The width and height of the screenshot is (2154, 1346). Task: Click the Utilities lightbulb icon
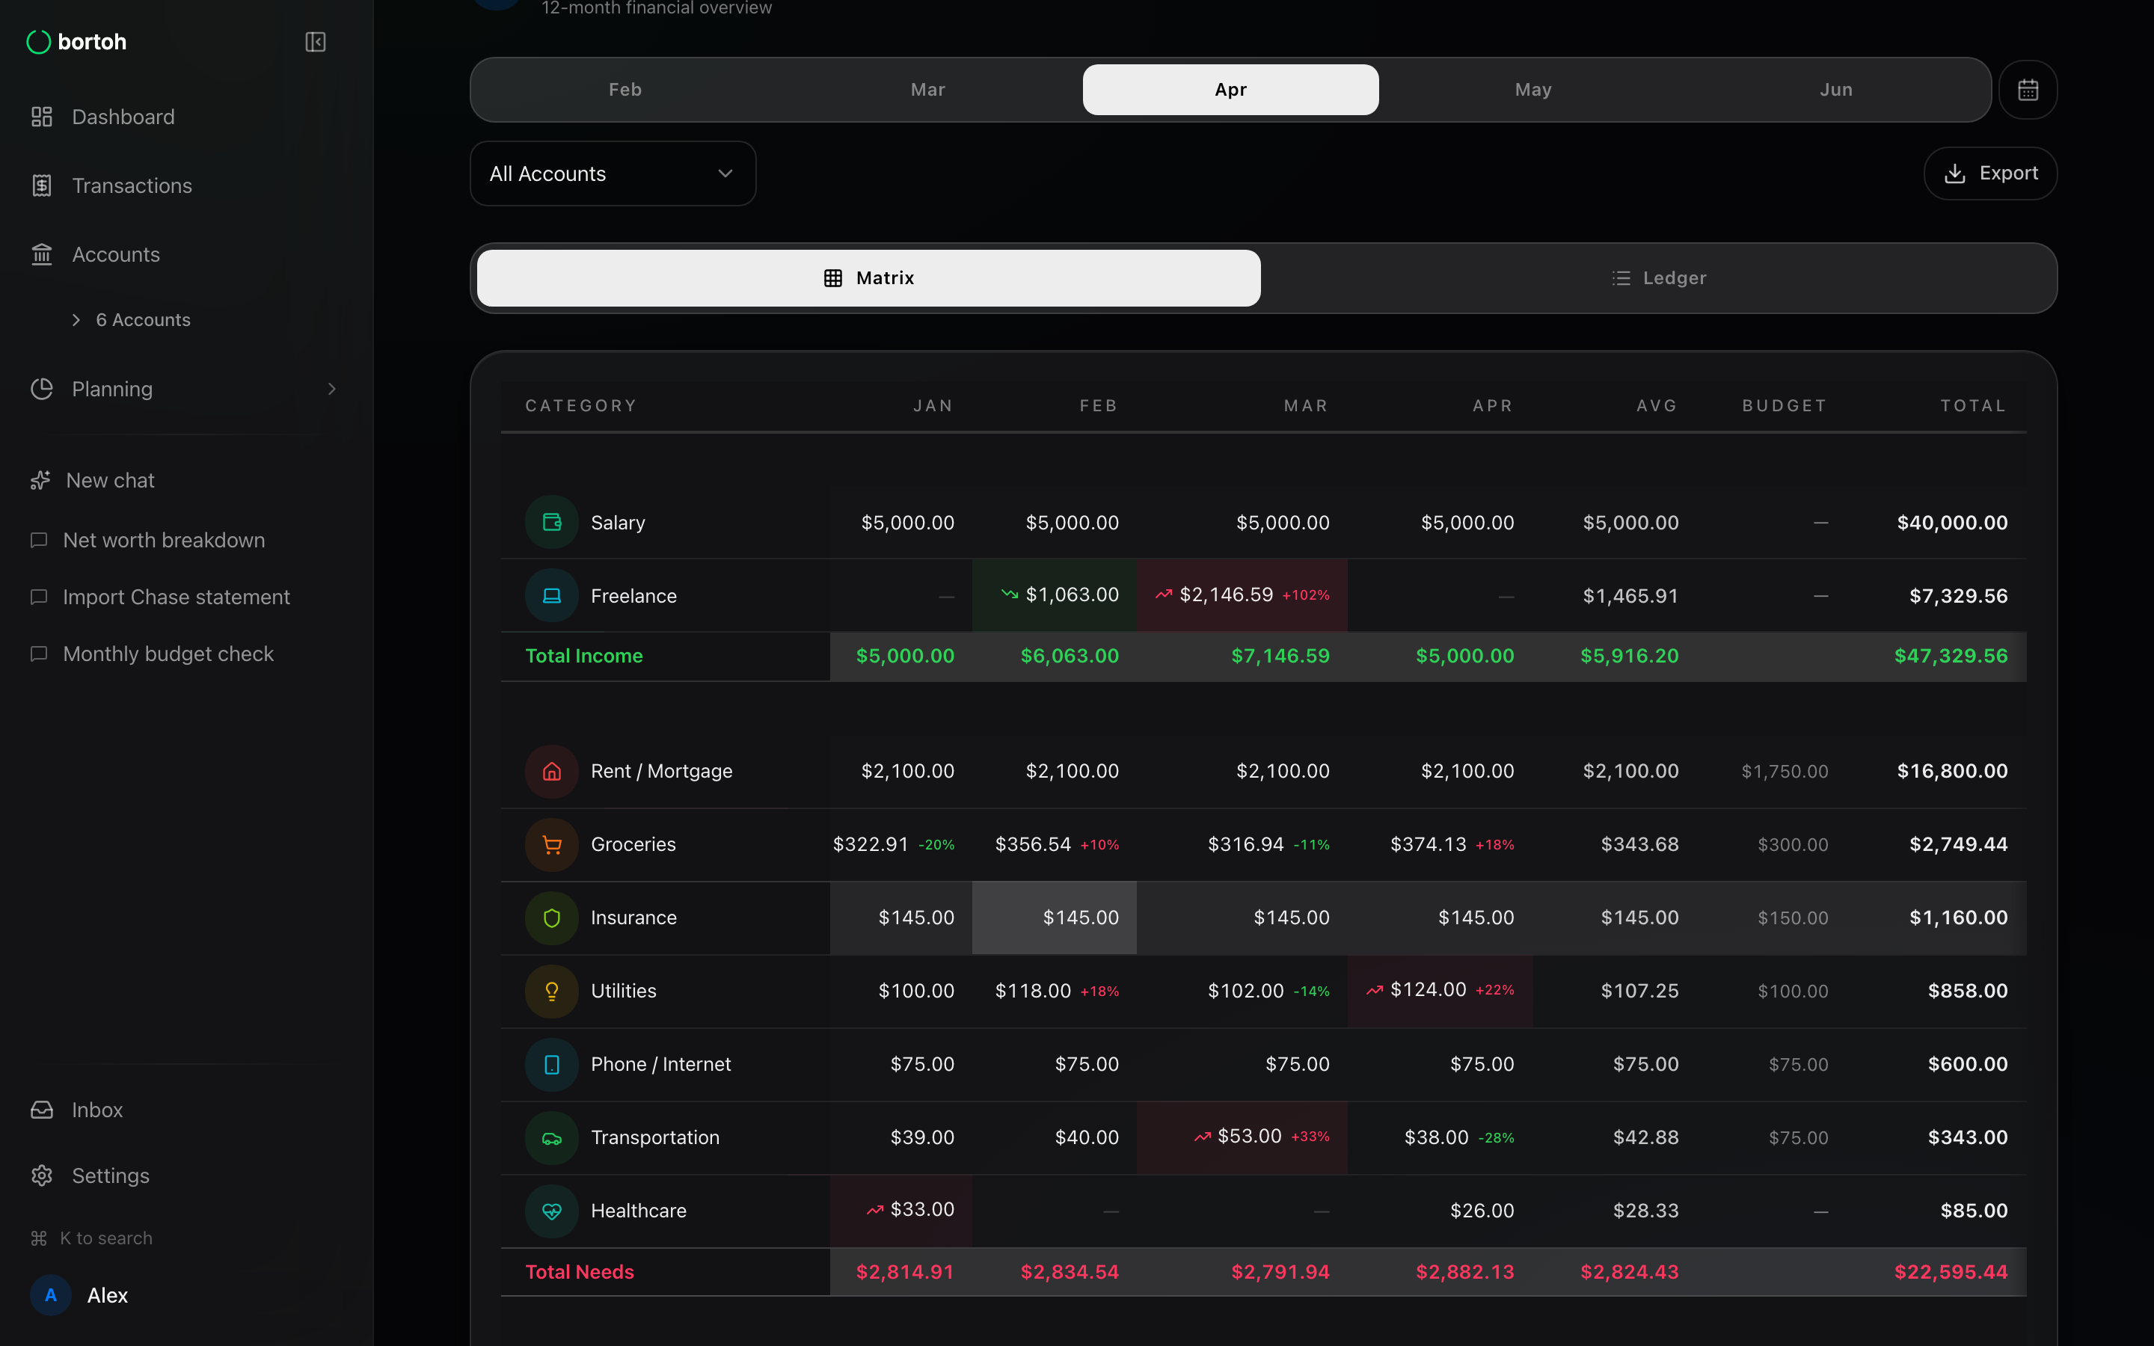point(552,991)
